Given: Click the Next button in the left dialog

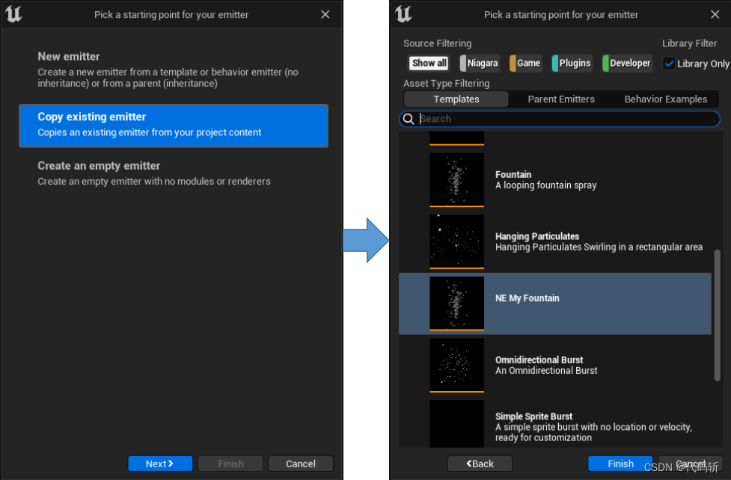Looking at the screenshot, I should pyautogui.click(x=160, y=464).
